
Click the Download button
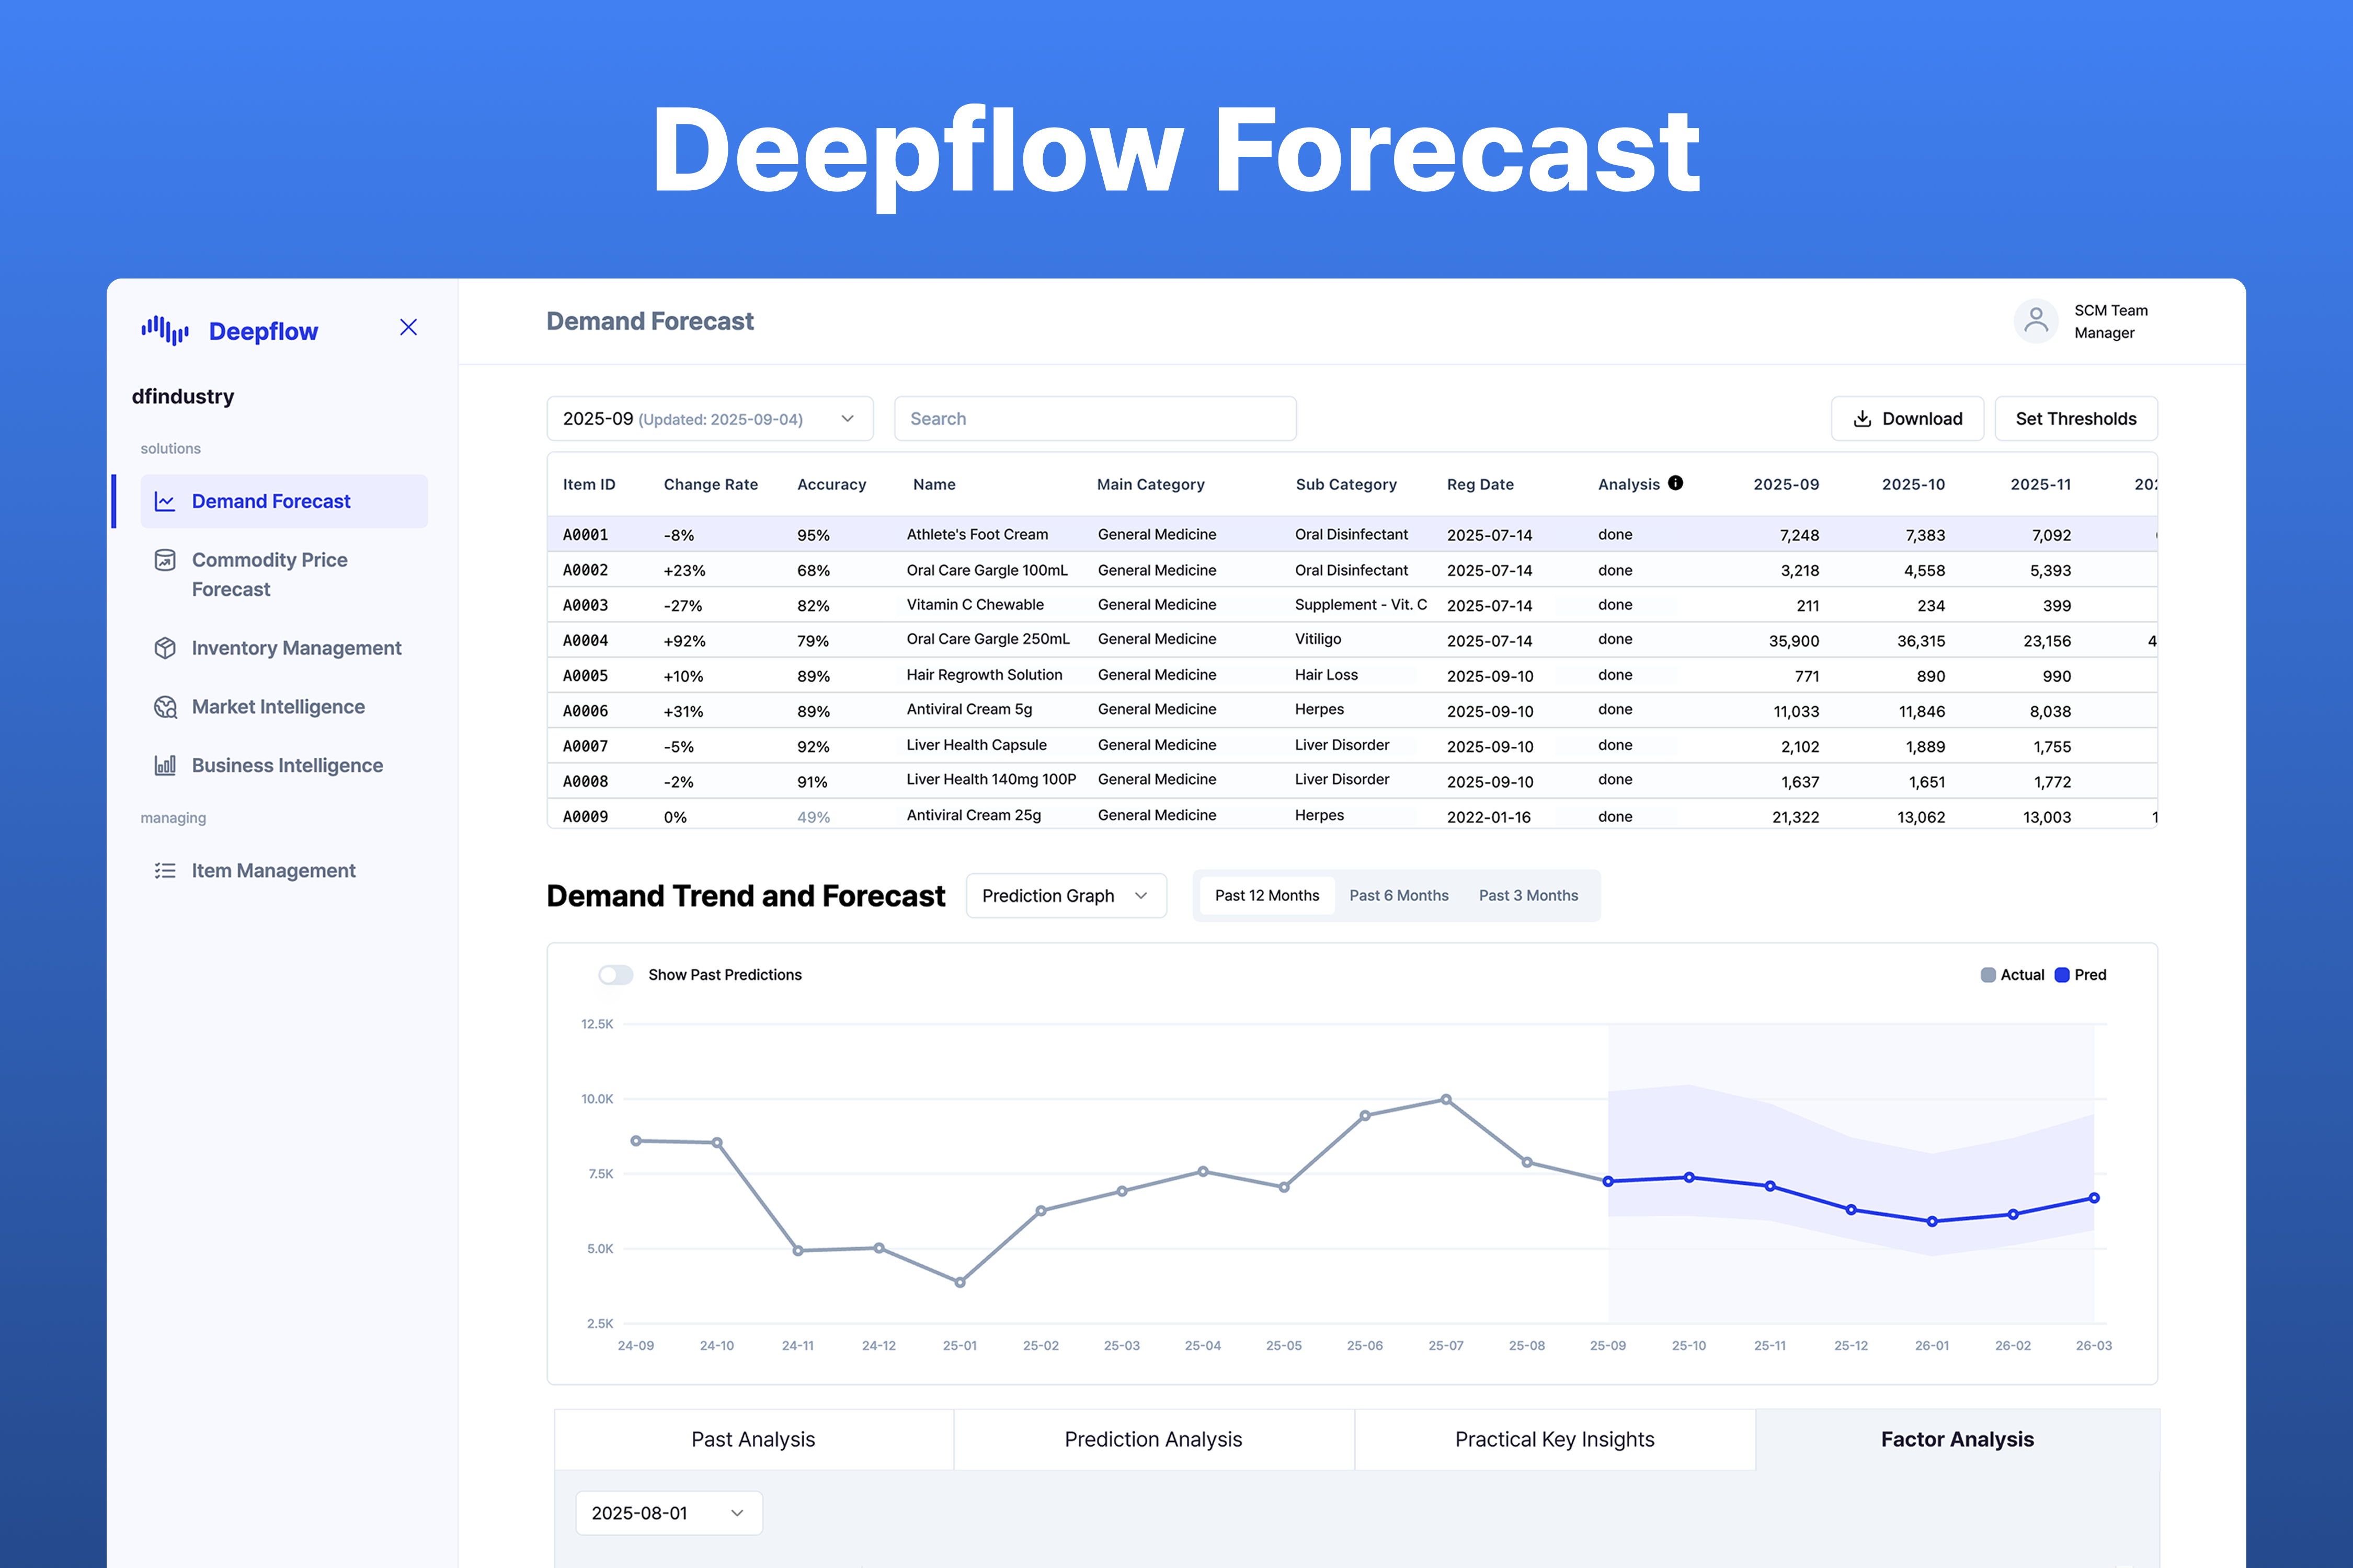coord(1907,419)
